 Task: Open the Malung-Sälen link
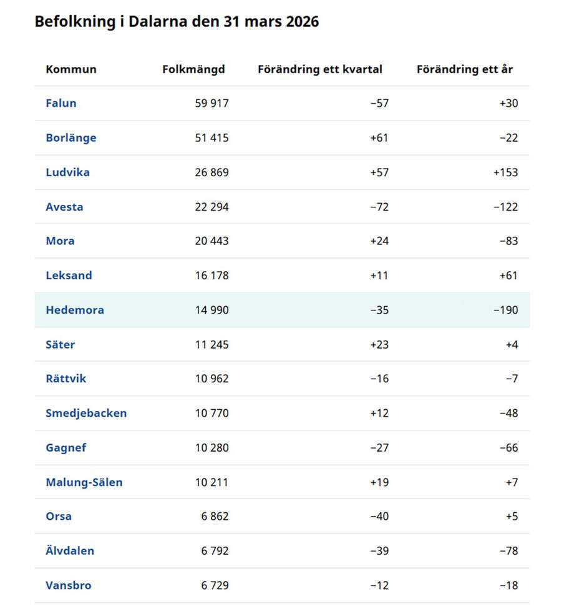coord(84,482)
